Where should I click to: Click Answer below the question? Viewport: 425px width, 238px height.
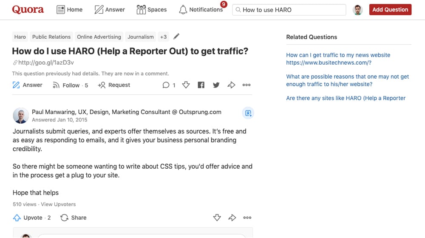27,85
